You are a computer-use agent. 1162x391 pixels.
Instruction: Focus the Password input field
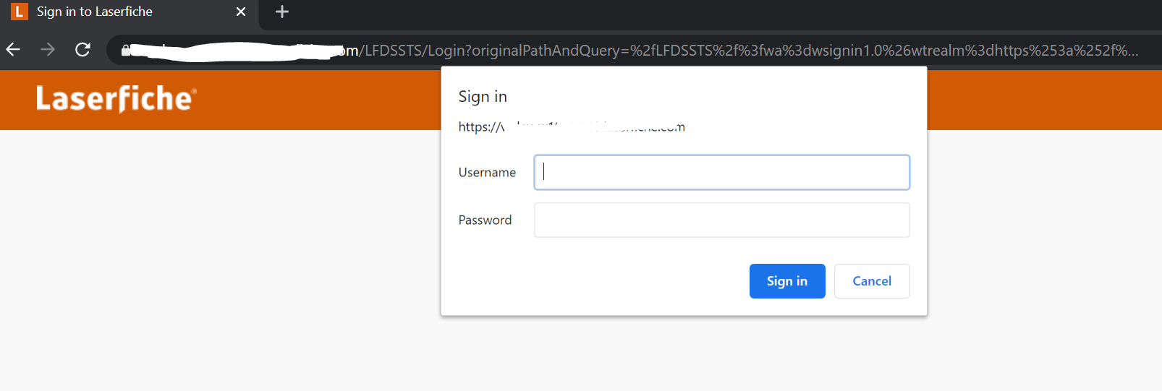pos(721,220)
